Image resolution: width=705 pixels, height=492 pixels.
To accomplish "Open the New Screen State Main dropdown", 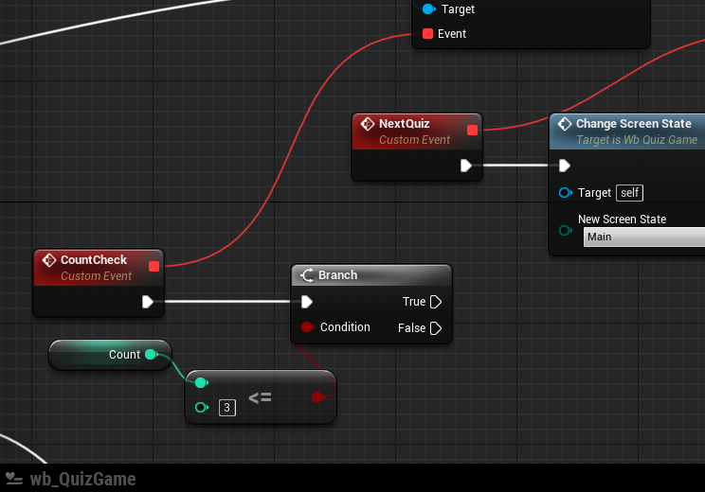I will click(643, 237).
